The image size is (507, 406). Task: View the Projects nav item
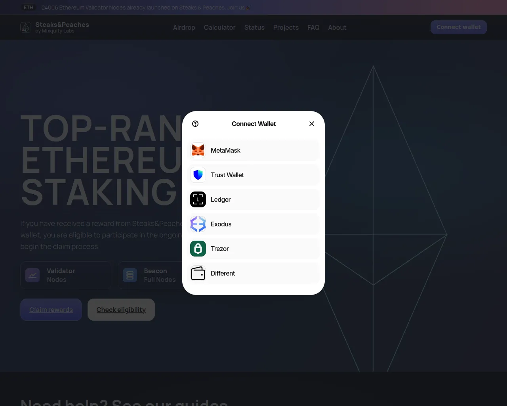pyautogui.click(x=286, y=27)
